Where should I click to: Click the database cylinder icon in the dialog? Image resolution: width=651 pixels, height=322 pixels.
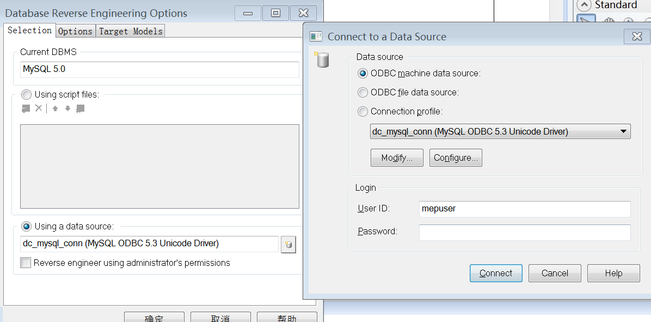click(x=322, y=59)
